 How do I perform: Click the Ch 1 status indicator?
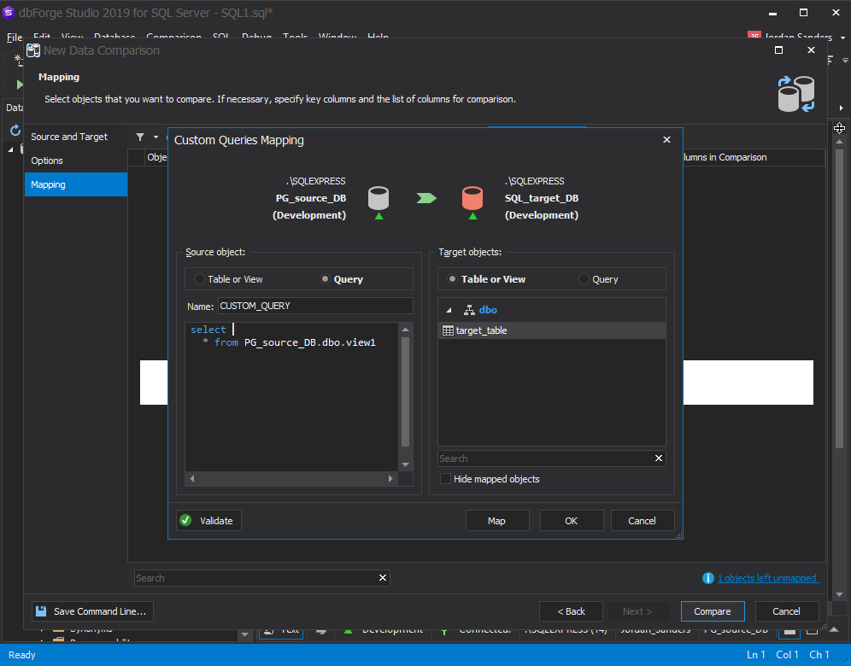pos(819,655)
